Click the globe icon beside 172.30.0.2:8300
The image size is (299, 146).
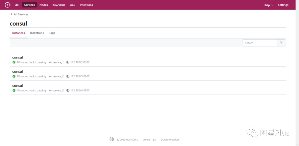point(68,62)
